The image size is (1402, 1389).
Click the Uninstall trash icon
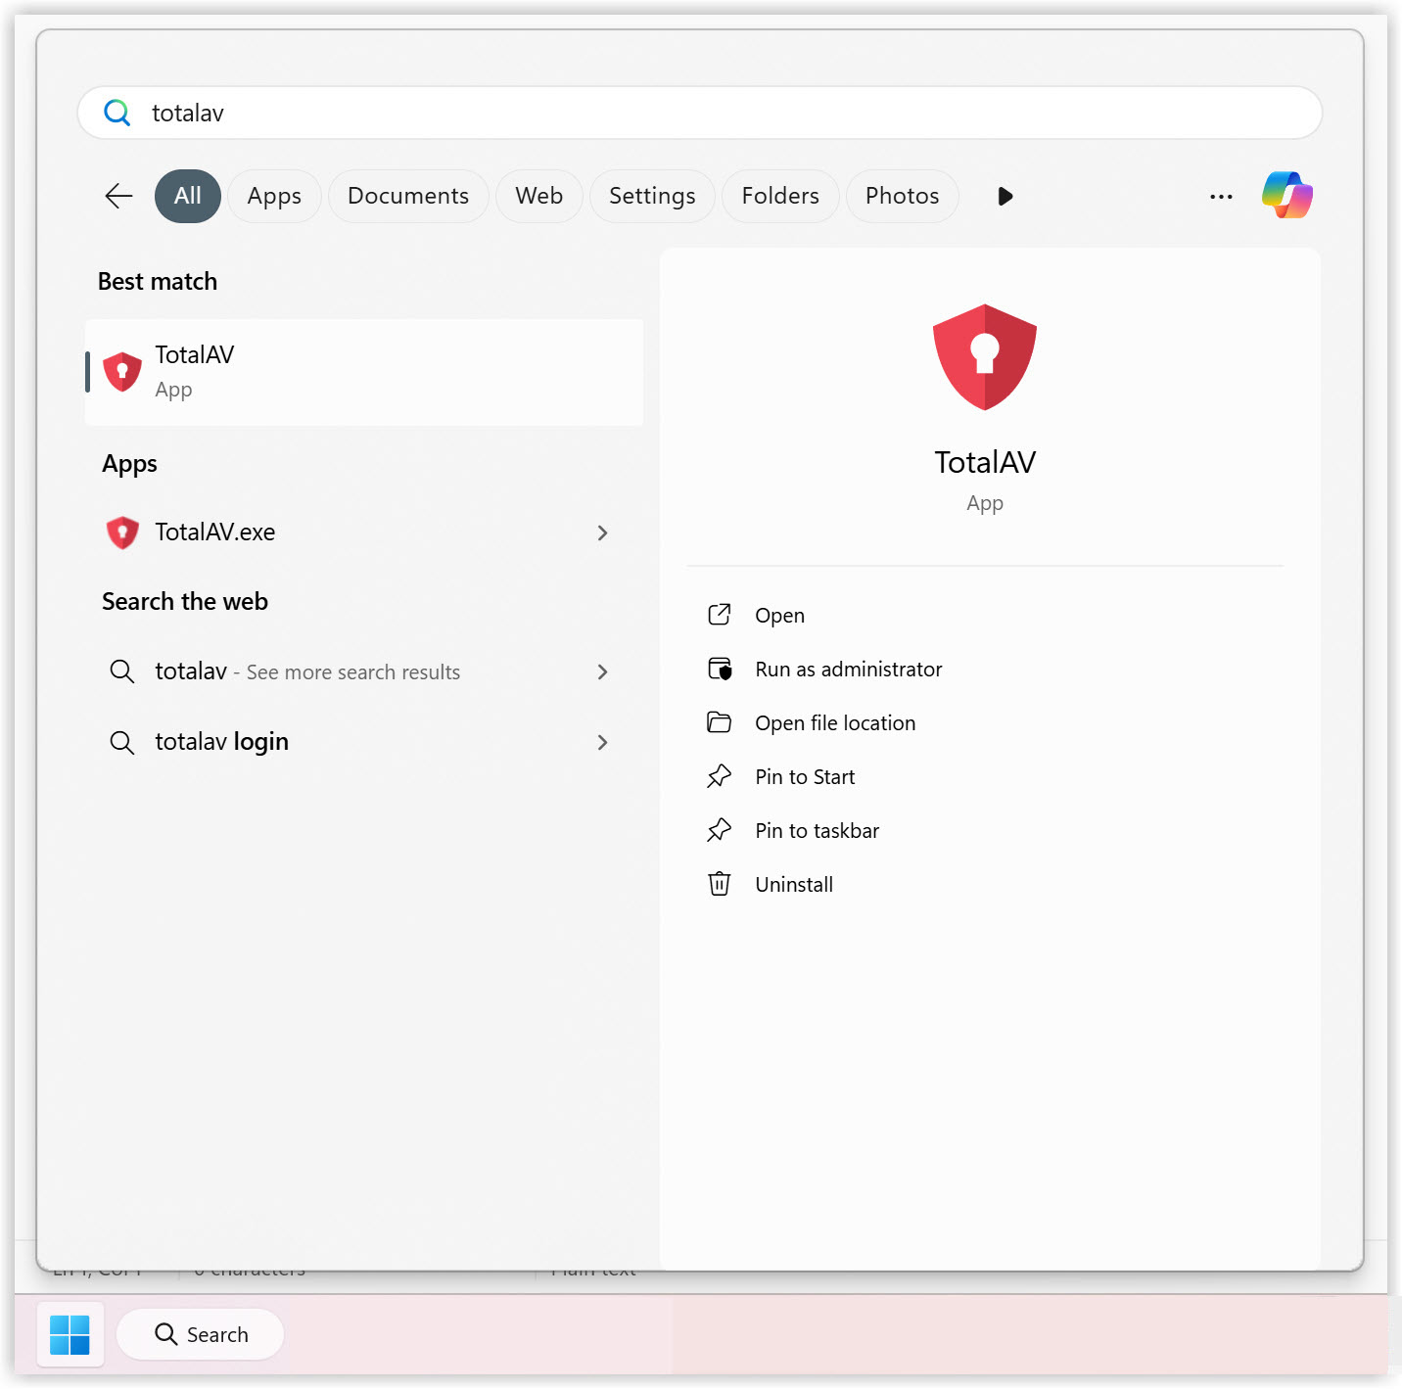click(x=719, y=884)
